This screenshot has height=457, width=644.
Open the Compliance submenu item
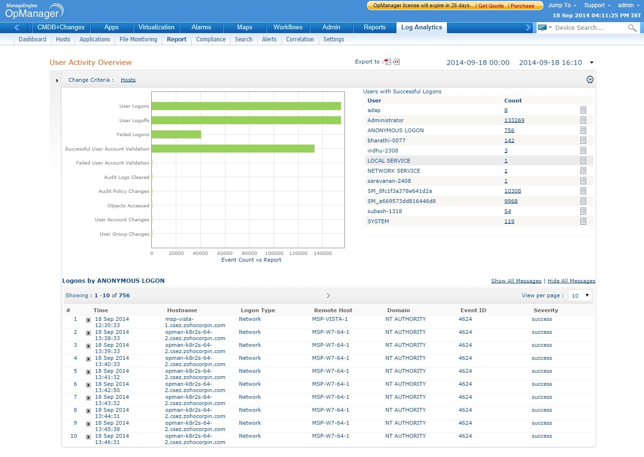(210, 39)
